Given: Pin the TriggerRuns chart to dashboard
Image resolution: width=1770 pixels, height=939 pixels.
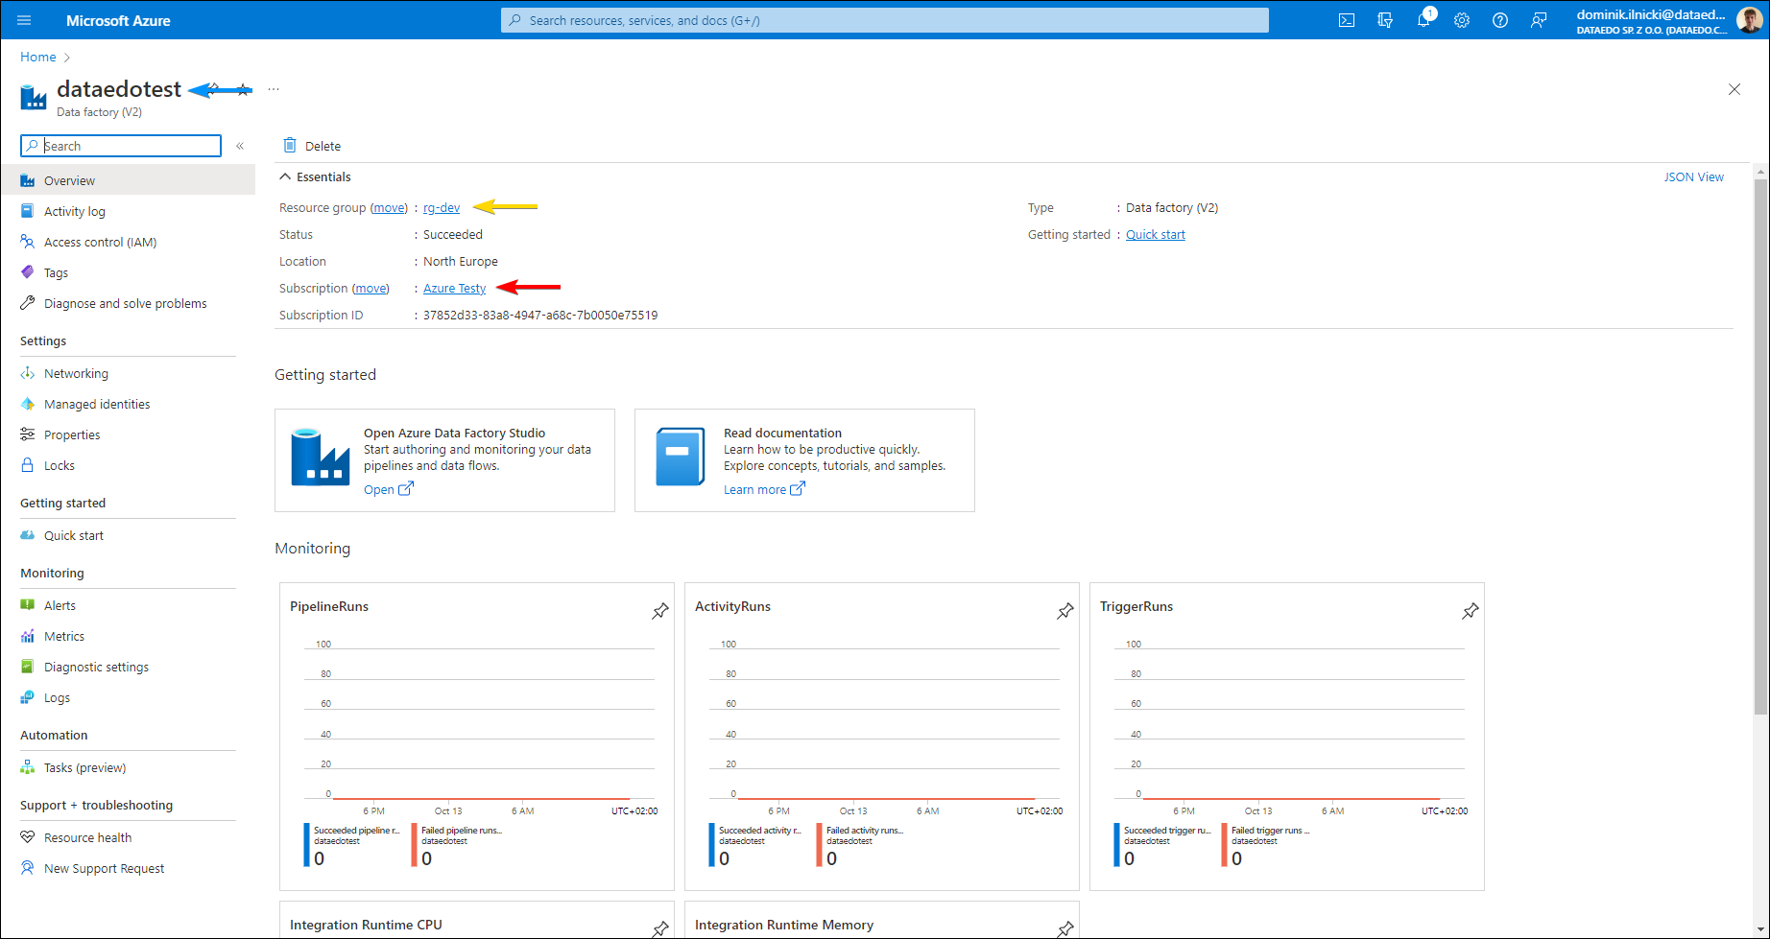Looking at the screenshot, I should tap(1470, 611).
